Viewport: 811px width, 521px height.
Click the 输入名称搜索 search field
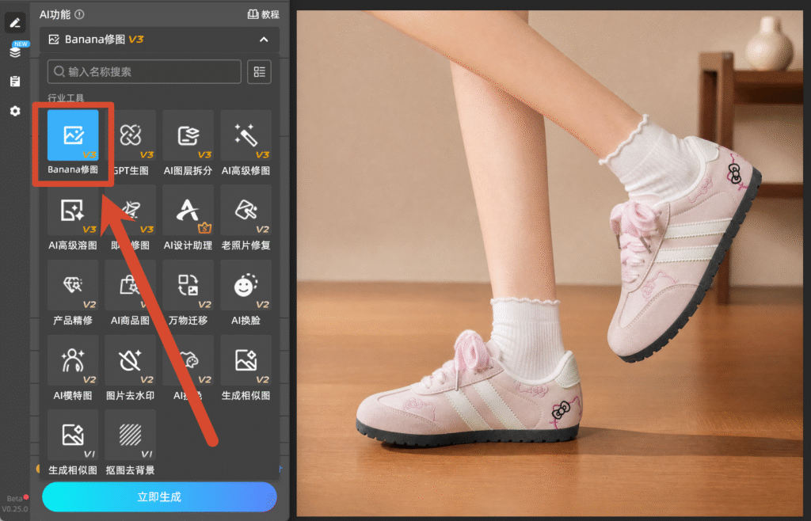144,72
